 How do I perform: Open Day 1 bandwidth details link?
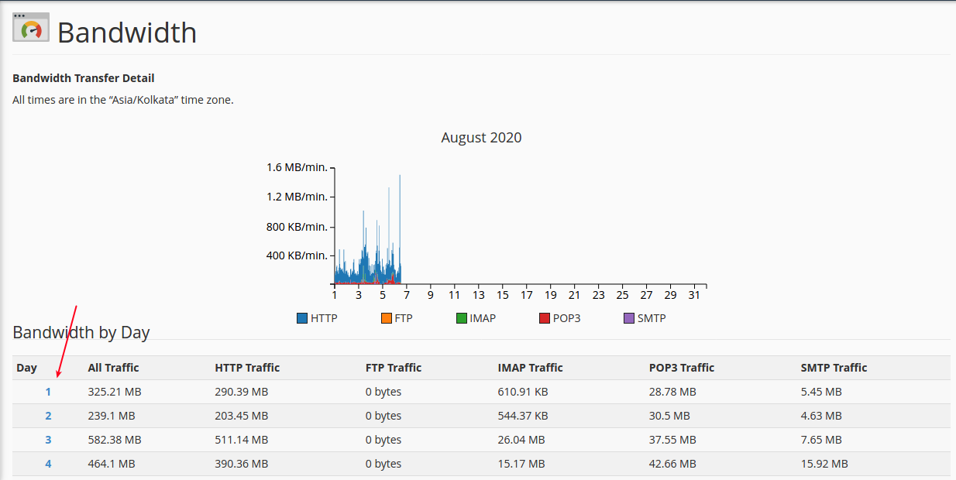pyautogui.click(x=48, y=392)
